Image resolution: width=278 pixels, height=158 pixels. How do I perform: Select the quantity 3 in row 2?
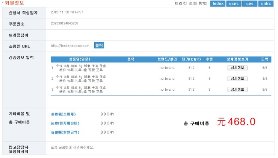click(210, 79)
